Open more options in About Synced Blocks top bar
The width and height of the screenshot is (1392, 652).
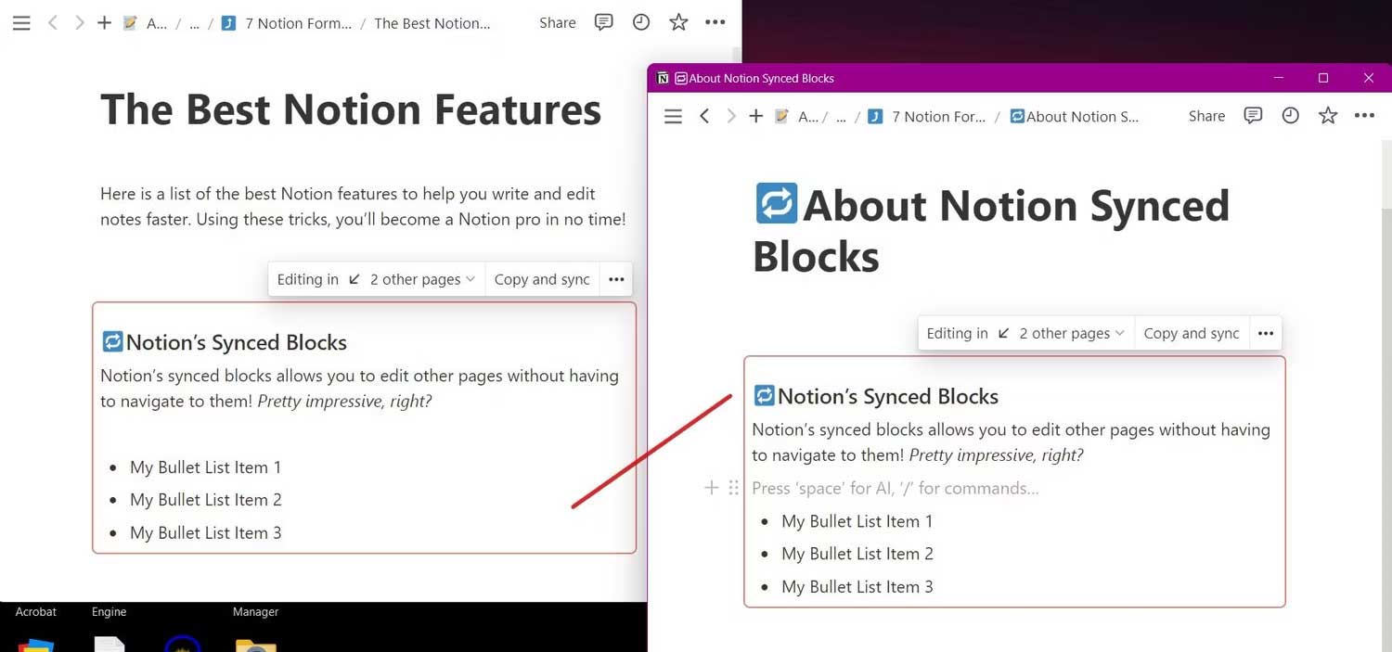click(x=1364, y=116)
